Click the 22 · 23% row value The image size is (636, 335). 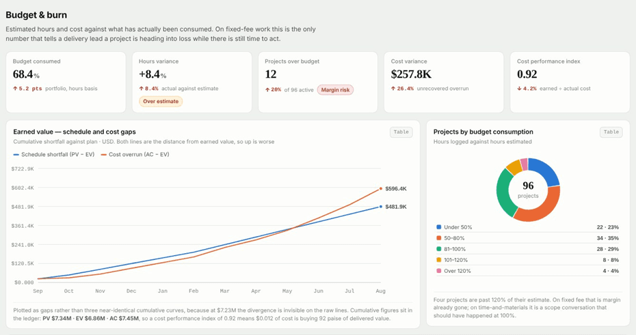[x=607, y=227]
